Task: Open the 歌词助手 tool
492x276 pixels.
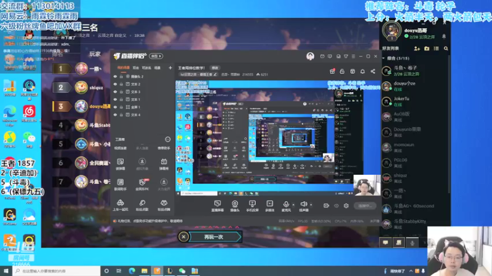Action: point(121,185)
